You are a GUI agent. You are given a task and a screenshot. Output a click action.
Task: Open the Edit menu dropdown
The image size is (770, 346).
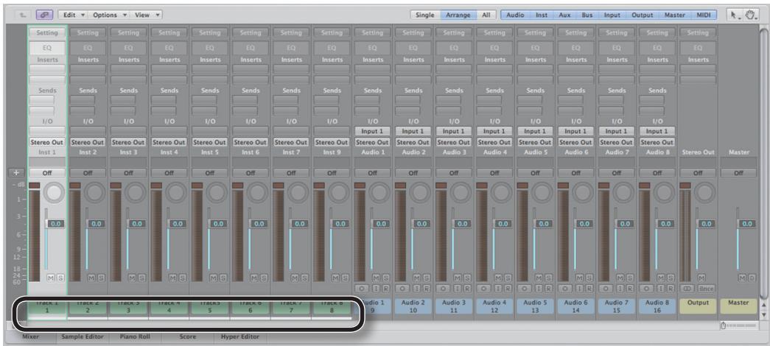click(74, 15)
